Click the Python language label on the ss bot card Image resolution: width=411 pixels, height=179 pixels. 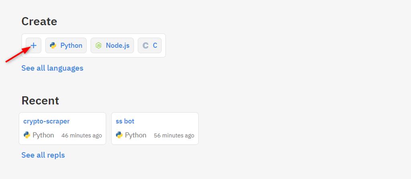[136, 135]
